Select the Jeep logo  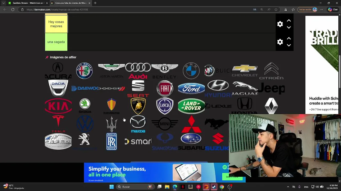[271, 88]
